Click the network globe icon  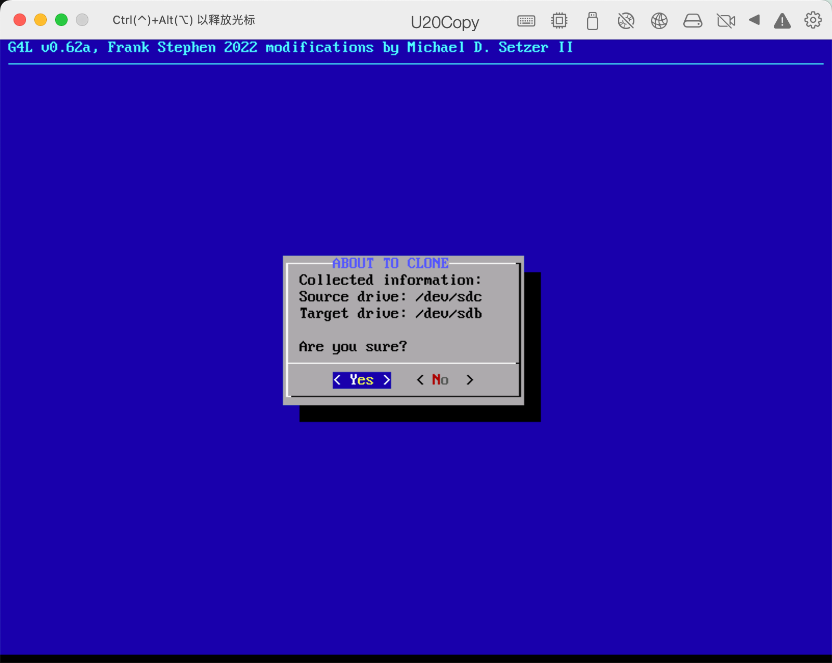tap(659, 21)
